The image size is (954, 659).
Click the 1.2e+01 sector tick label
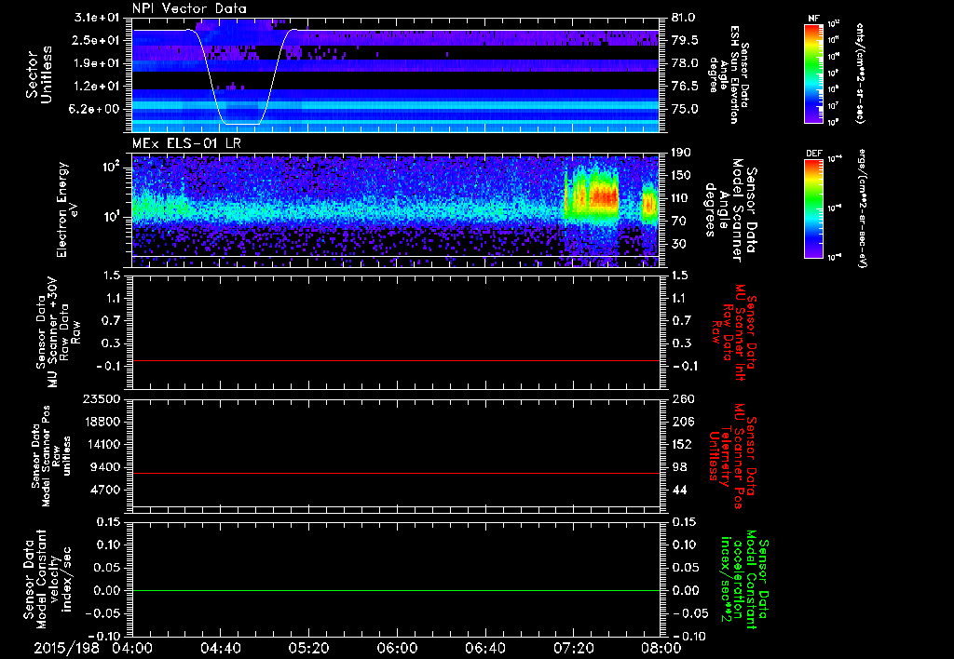[96, 87]
